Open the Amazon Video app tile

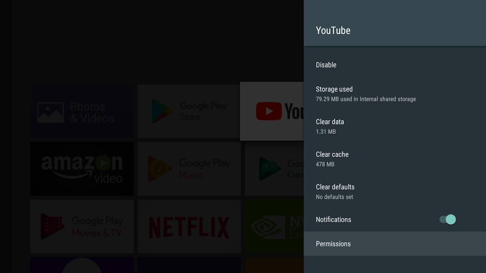point(82,169)
